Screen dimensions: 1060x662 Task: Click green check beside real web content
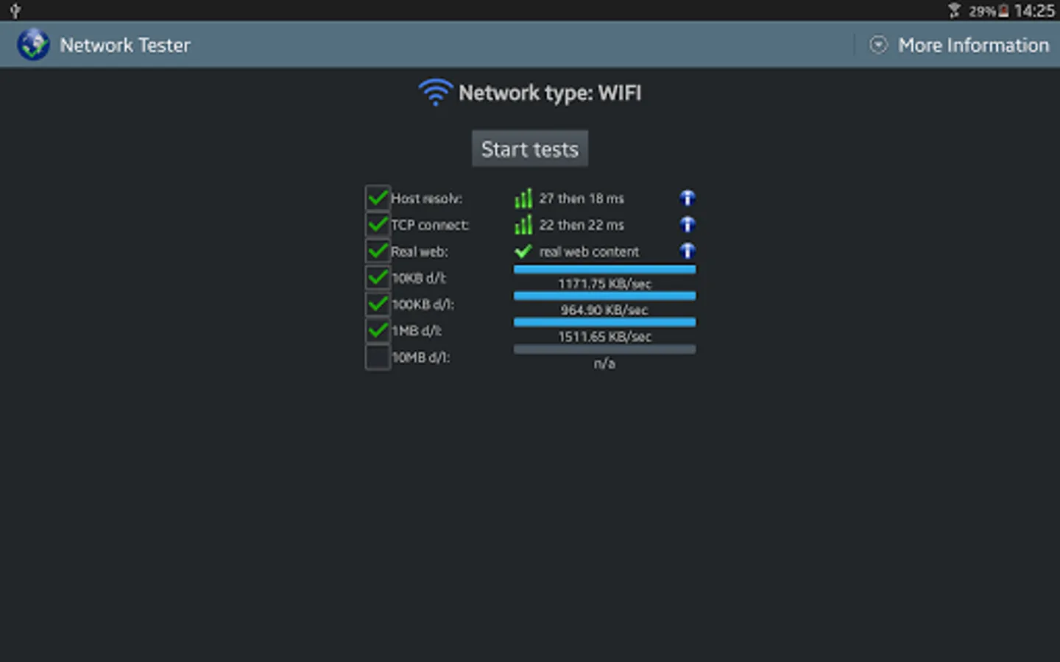523,252
